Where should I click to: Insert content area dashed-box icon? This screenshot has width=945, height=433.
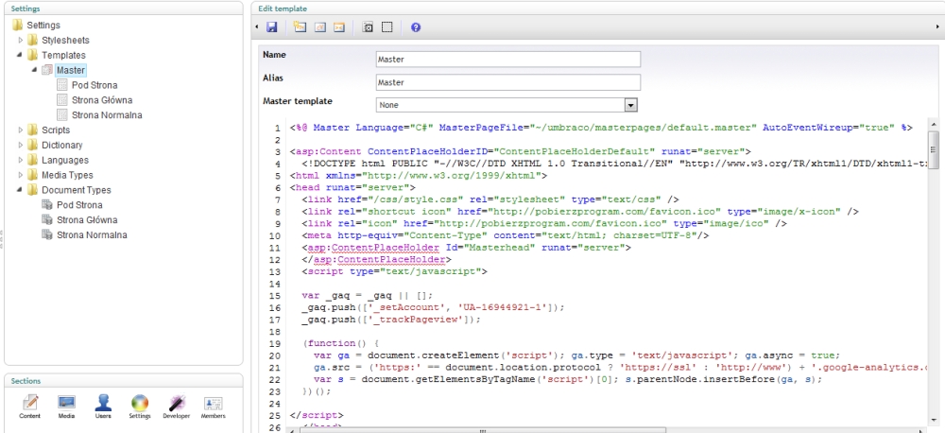[387, 27]
